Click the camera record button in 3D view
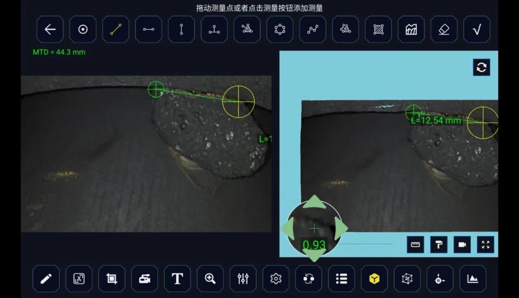This screenshot has height=298, width=519. (x=462, y=244)
